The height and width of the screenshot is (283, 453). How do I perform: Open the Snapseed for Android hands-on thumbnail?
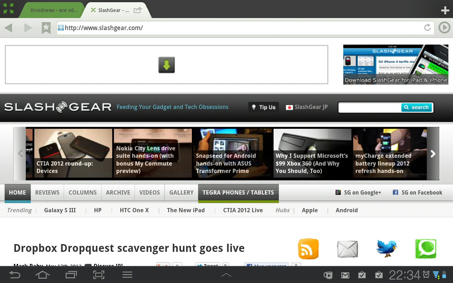click(x=233, y=153)
